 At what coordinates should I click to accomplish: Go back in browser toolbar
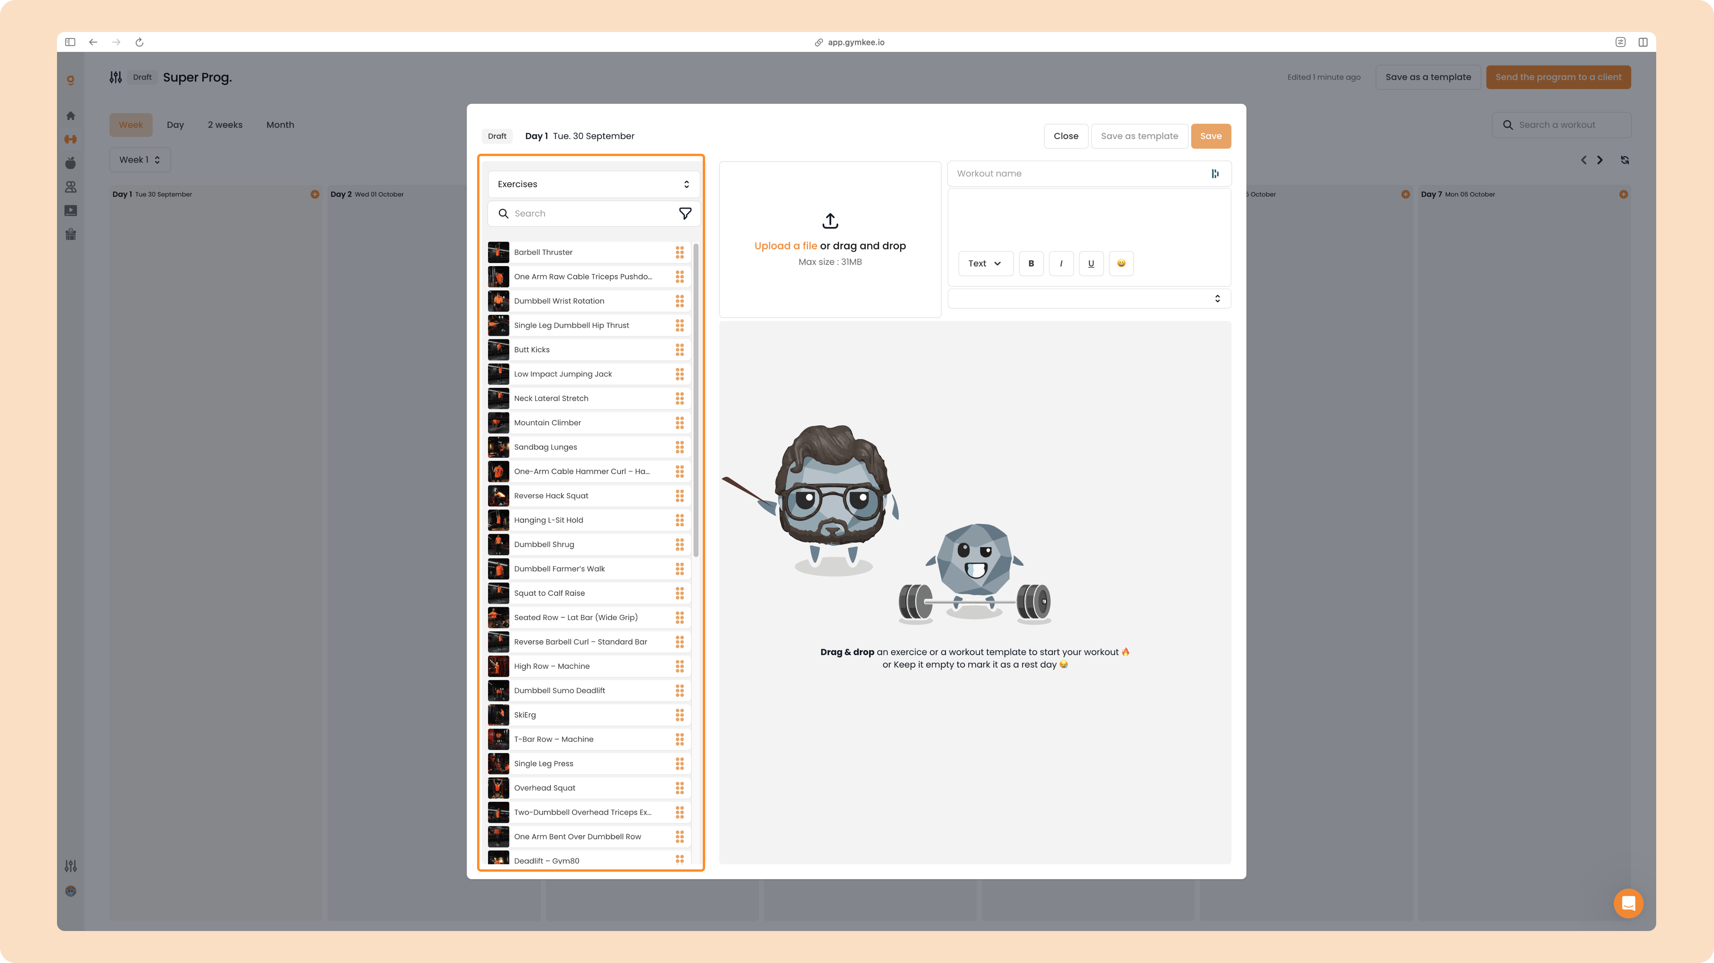(x=93, y=42)
